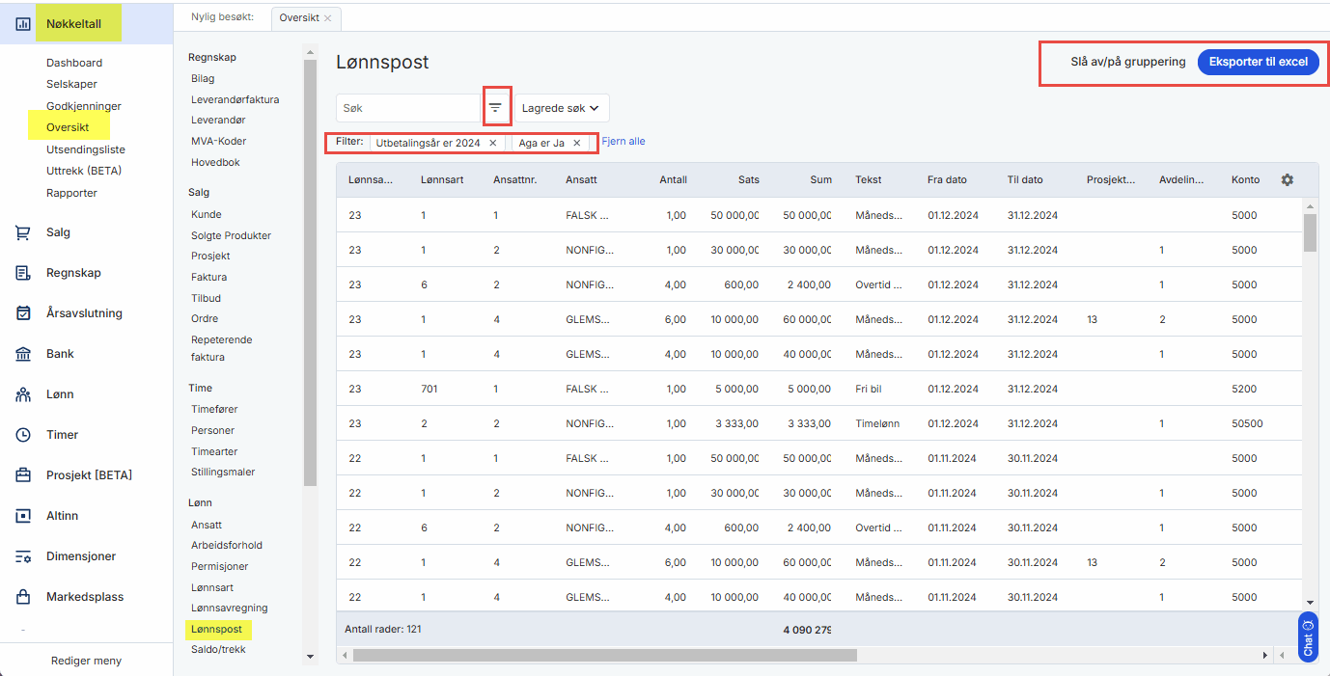Click the Markedsplass bag icon
The height and width of the screenshot is (676, 1330).
pos(23,597)
